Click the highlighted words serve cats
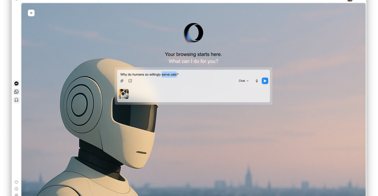This screenshot has height=196, width=378. point(170,74)
